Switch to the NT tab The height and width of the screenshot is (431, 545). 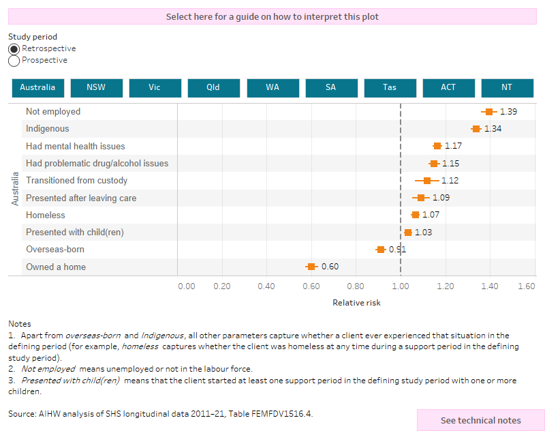point(507,87)
